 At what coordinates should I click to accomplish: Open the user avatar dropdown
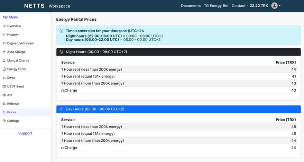click(x=274, y=6)
